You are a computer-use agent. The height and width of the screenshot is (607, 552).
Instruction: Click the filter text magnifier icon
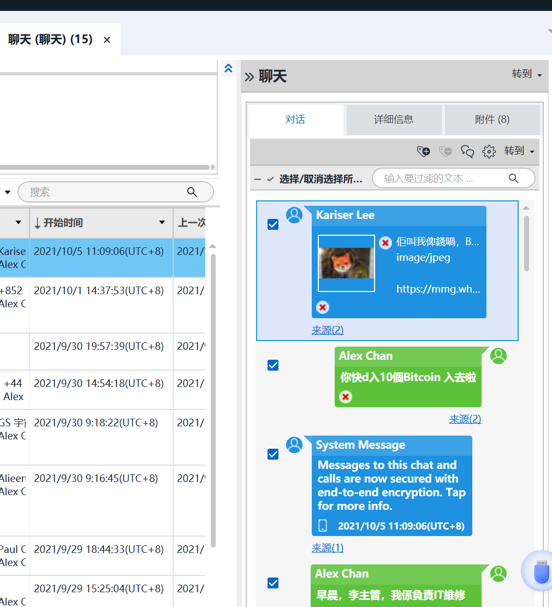(x=513, y=178)
